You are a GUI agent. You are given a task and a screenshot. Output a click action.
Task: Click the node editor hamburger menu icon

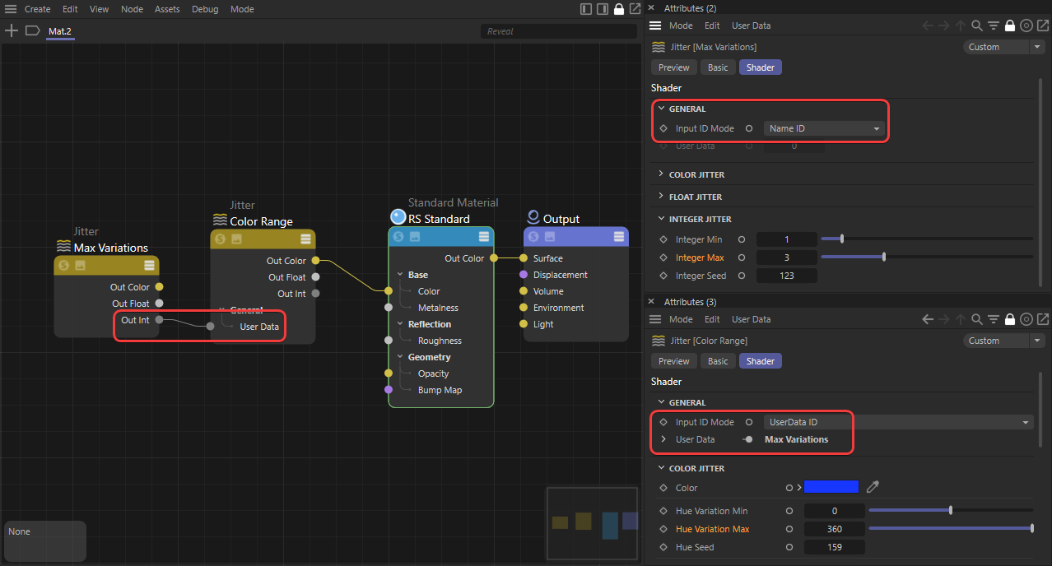click(11, 9)
